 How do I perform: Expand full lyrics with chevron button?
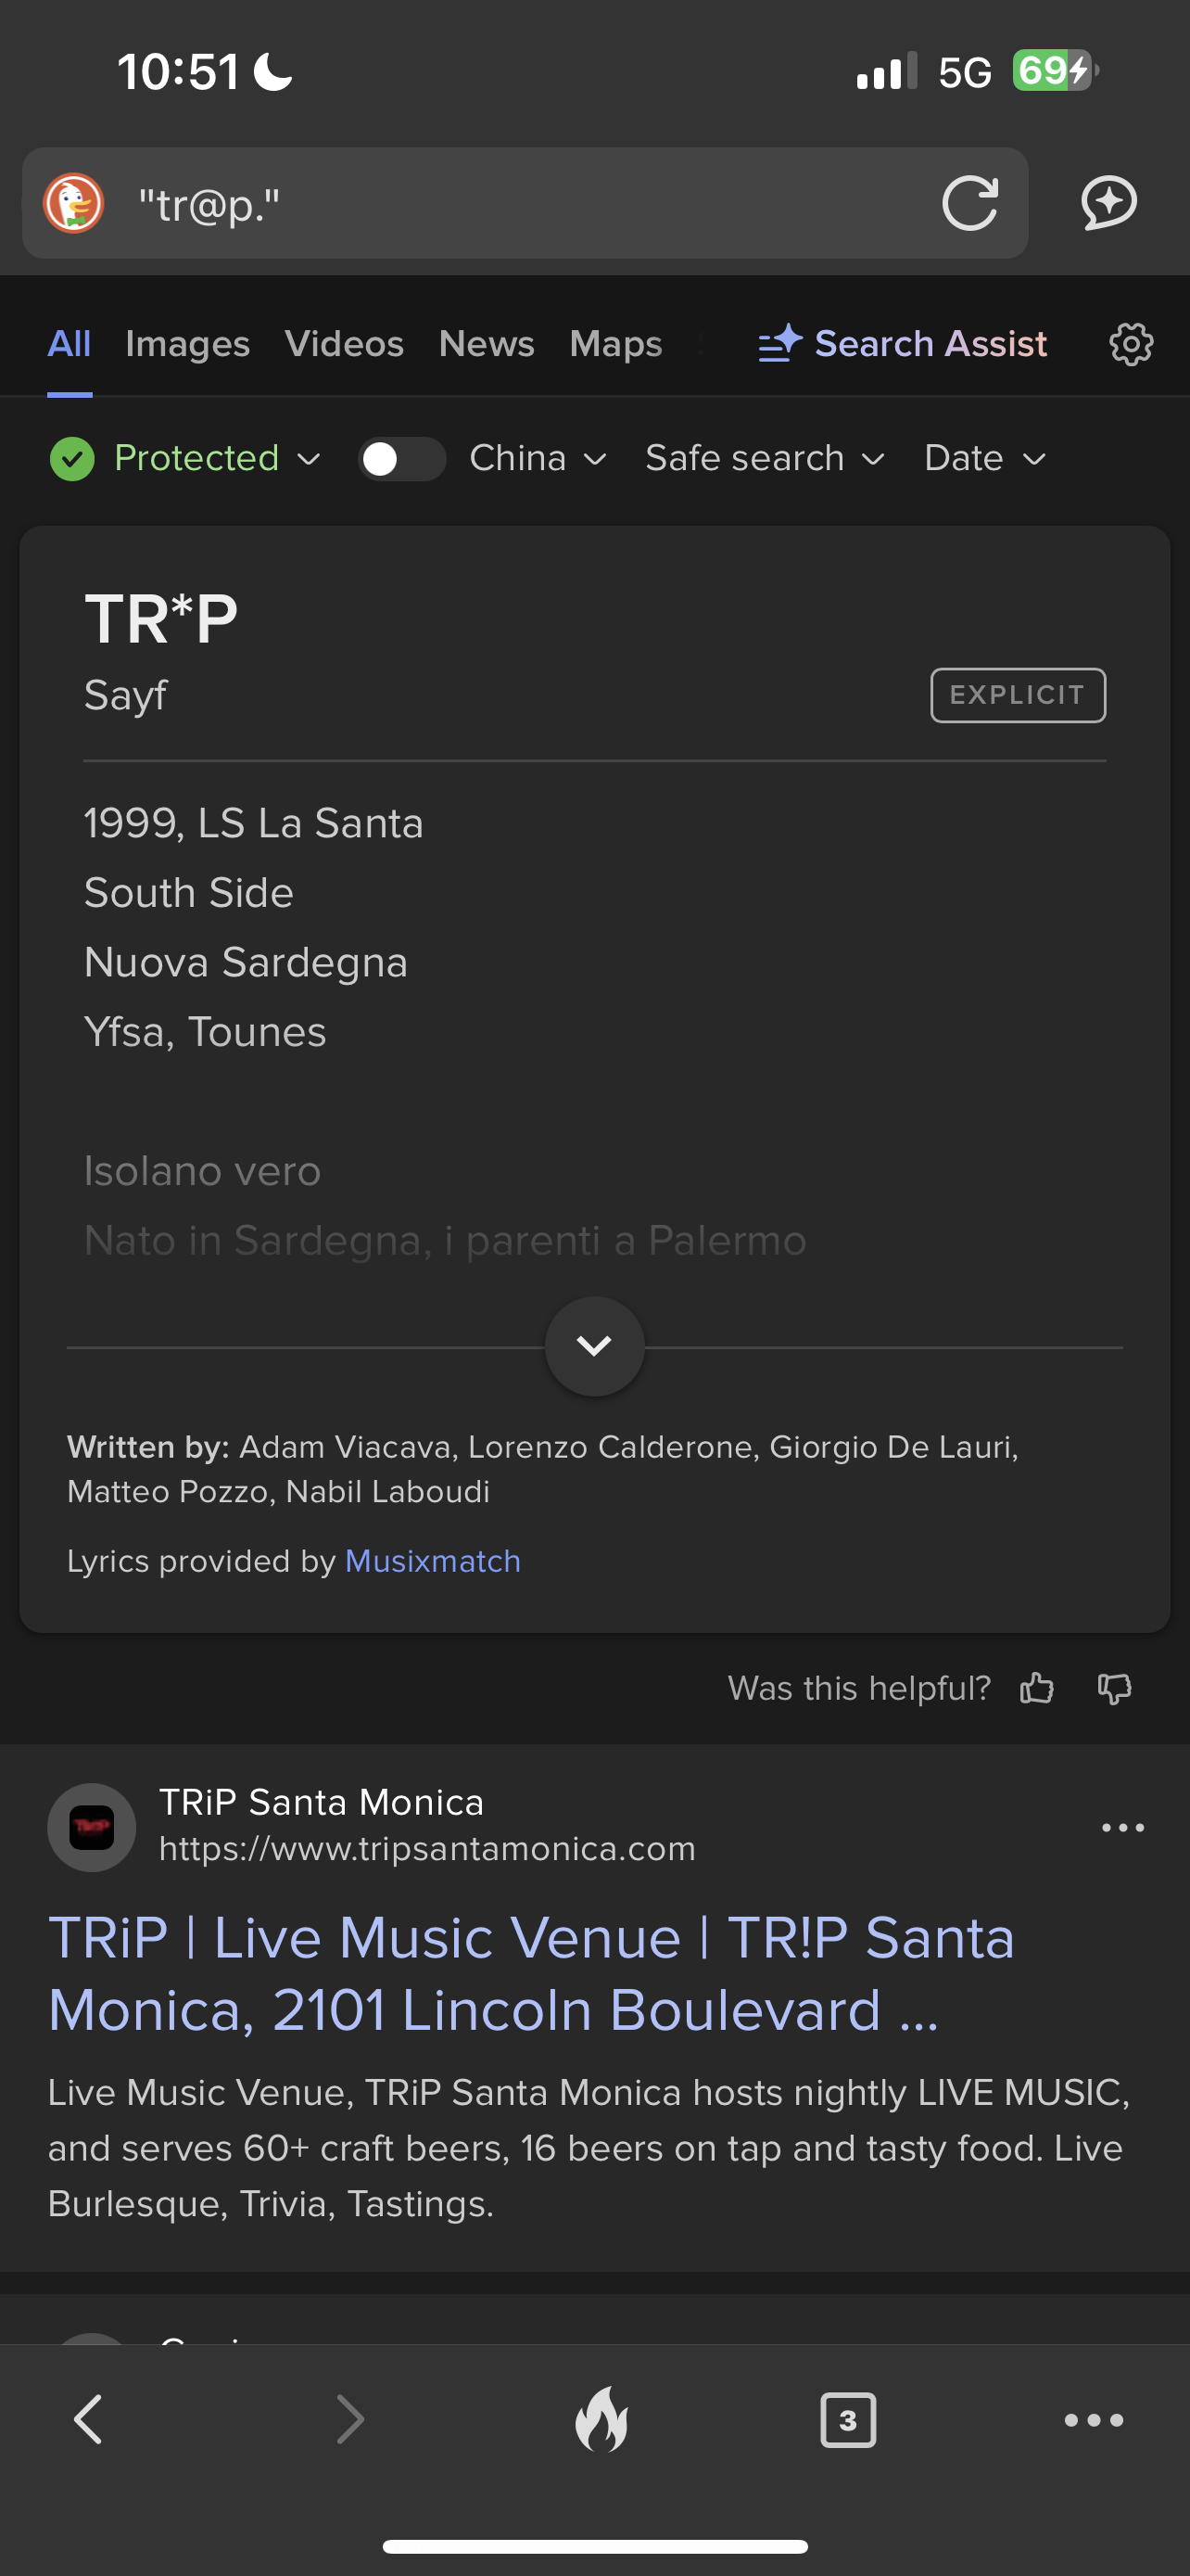[594, 1346]
